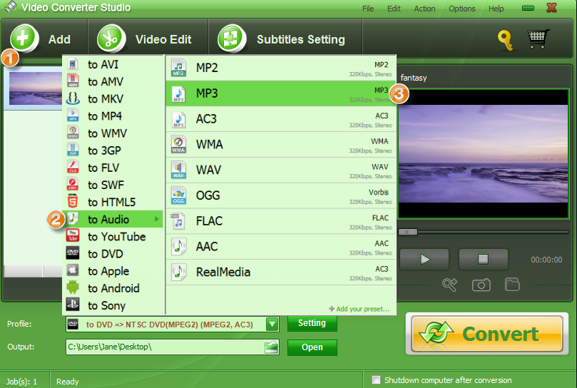Open the Action menu
Screen dimensions: 577x388
(x=424, y=9)
